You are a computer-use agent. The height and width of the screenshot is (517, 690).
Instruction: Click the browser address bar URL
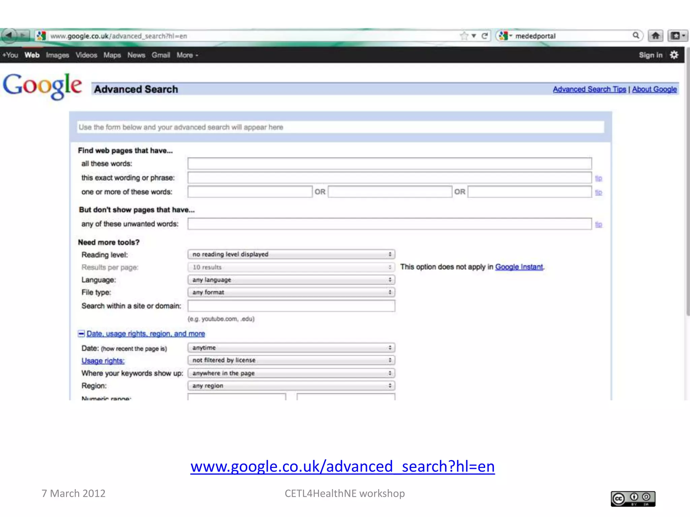119,36
